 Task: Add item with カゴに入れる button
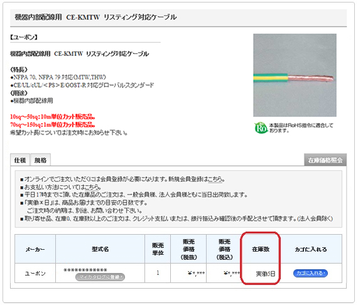pos(310,273)
